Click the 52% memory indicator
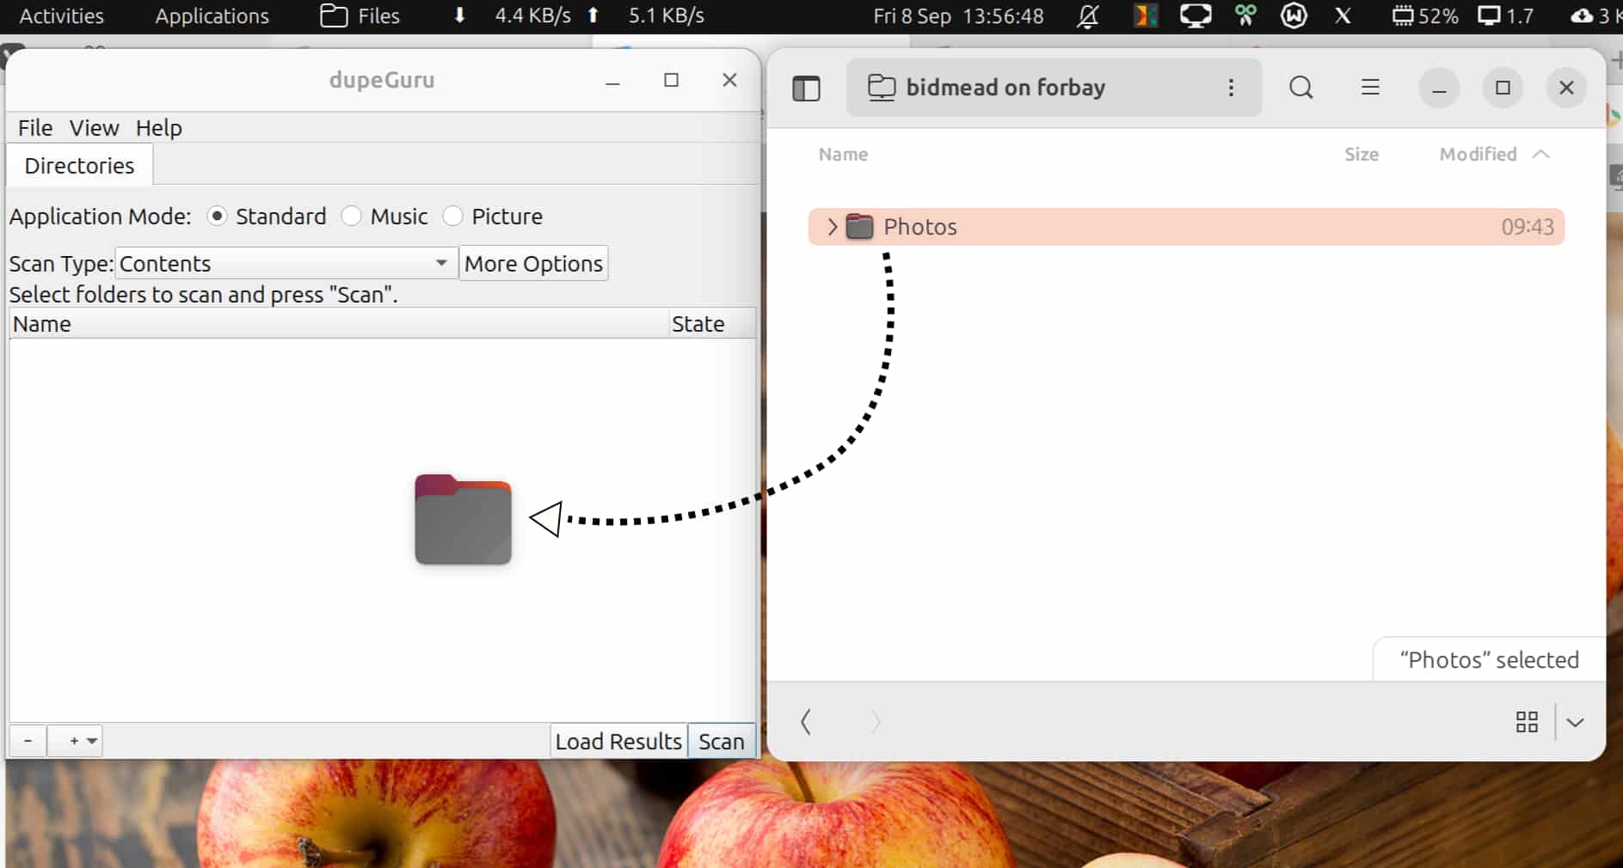 tap(1424, 16)
